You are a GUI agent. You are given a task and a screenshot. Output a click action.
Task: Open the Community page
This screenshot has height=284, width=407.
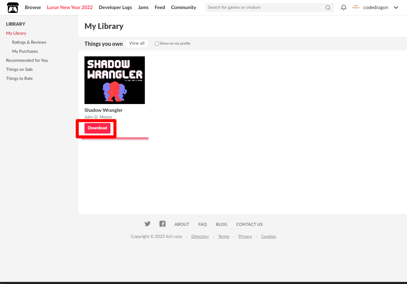pyautogui.click(x=183, y=7)
